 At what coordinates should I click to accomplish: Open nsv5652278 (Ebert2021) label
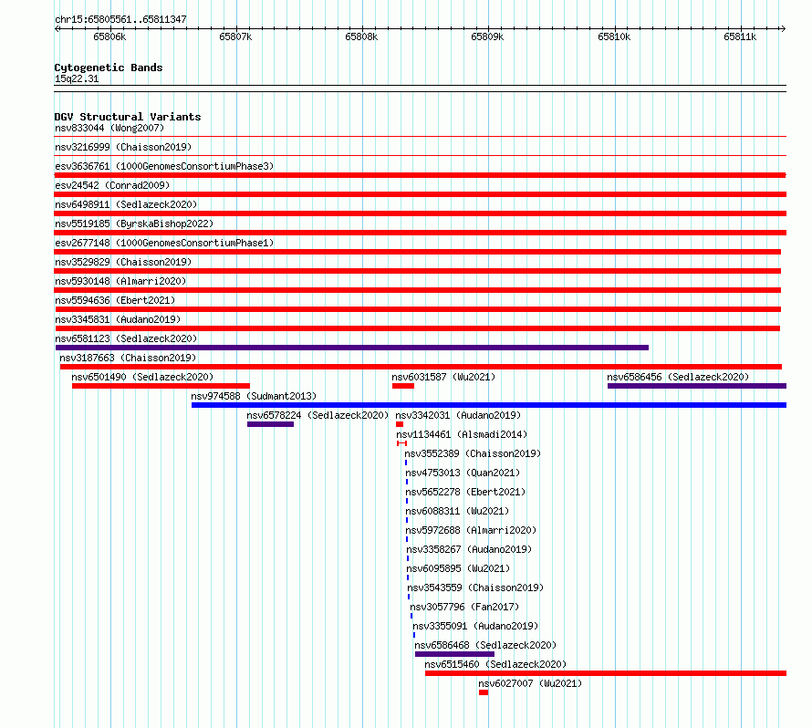pos(465,492)
